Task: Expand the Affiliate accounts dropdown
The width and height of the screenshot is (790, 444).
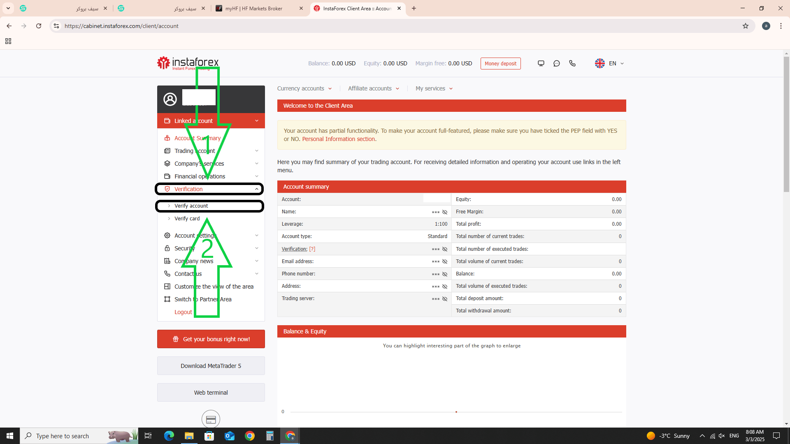Action: 374,88
